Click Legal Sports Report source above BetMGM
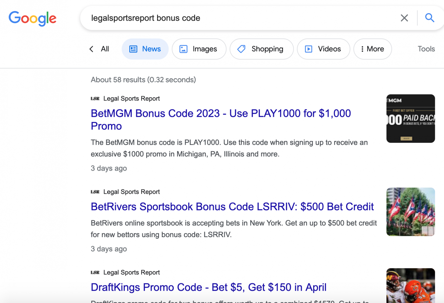This screenshot has height=303, width=444. point(132,99)
